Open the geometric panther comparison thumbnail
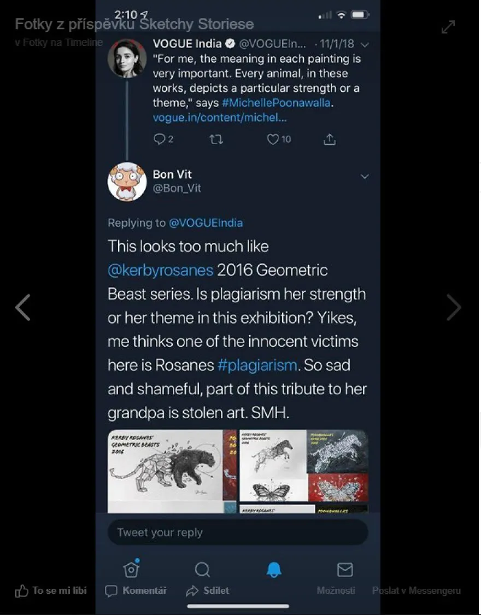Image resolution: width=481 pixels, height=615 pixels. pyautogui.click(x=172, y=471)
